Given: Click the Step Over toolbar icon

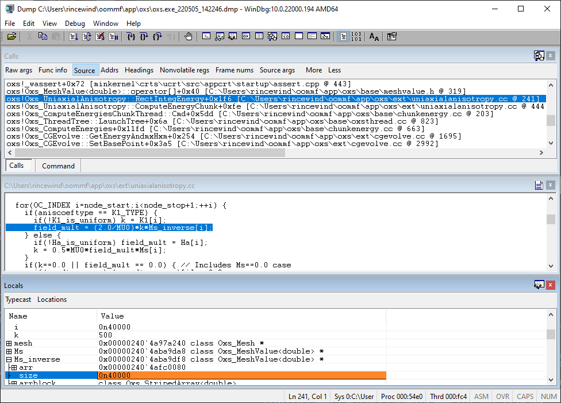Looking at the screenshot, I should click(x=144, y=37).
